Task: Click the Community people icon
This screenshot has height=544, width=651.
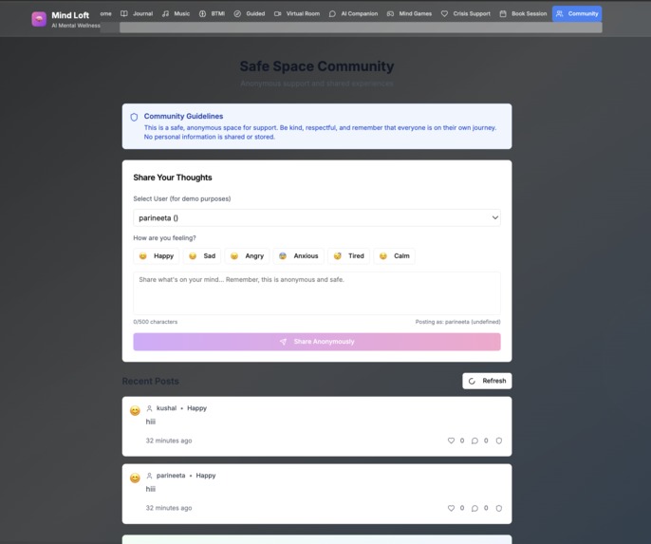Action: 560,13
